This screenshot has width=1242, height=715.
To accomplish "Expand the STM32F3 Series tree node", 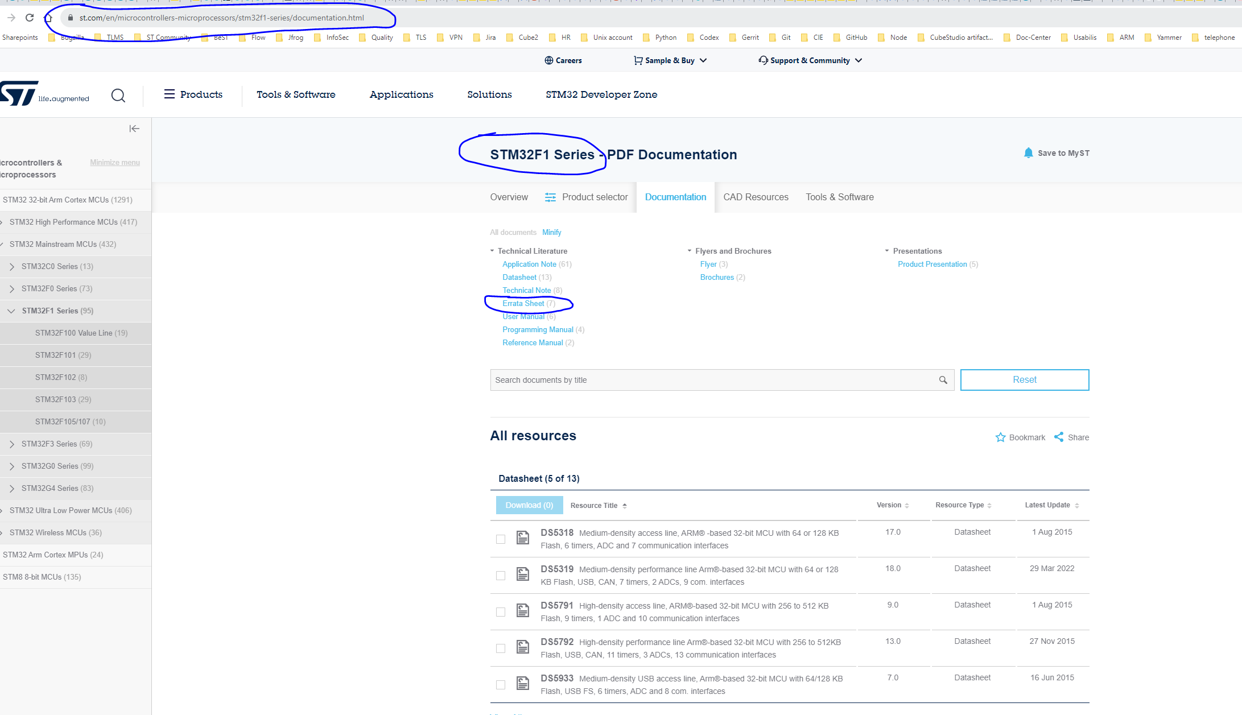I will click(x=12, y=444).
